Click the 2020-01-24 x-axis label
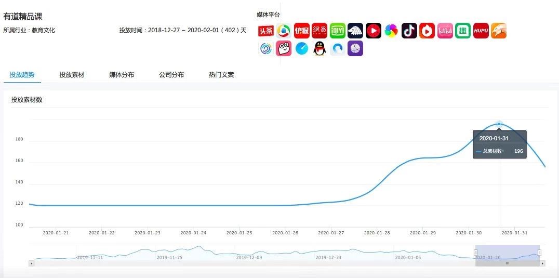Screen dimensions: 559x278 click(193, 233)
